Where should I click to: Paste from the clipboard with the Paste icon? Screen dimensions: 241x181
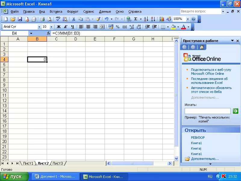88,19
